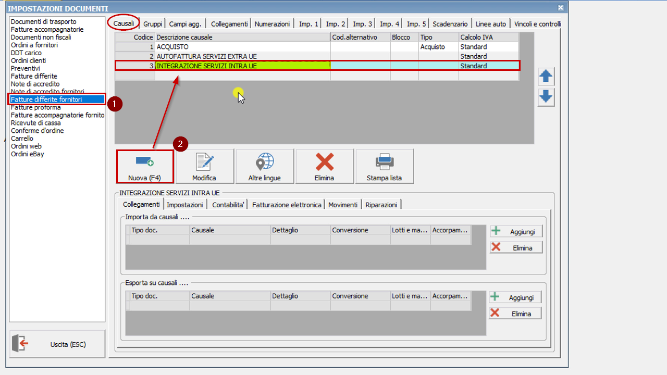The image size is (667, 375).
Task: Click the red X Elimina causale button
Action: point(325,167)
